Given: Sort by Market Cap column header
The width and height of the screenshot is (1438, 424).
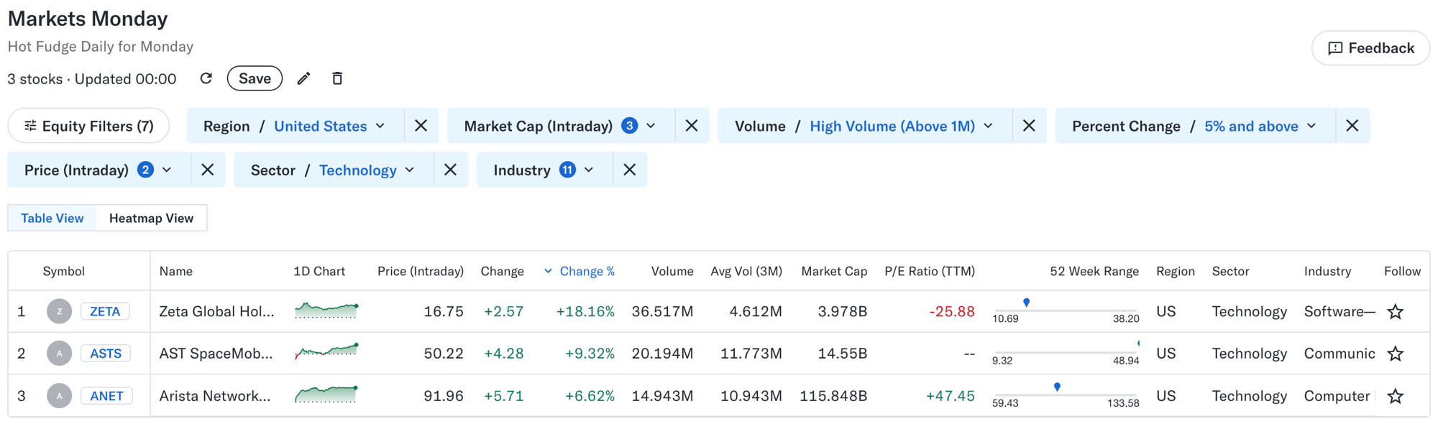Looking at the screenshot, I should tap(834, 271).
